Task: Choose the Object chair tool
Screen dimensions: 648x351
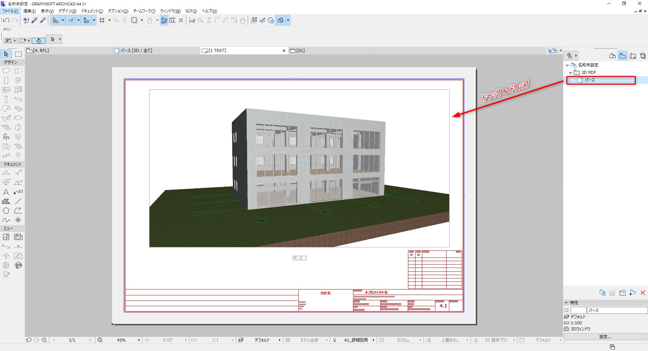Action: click(6, 137)
